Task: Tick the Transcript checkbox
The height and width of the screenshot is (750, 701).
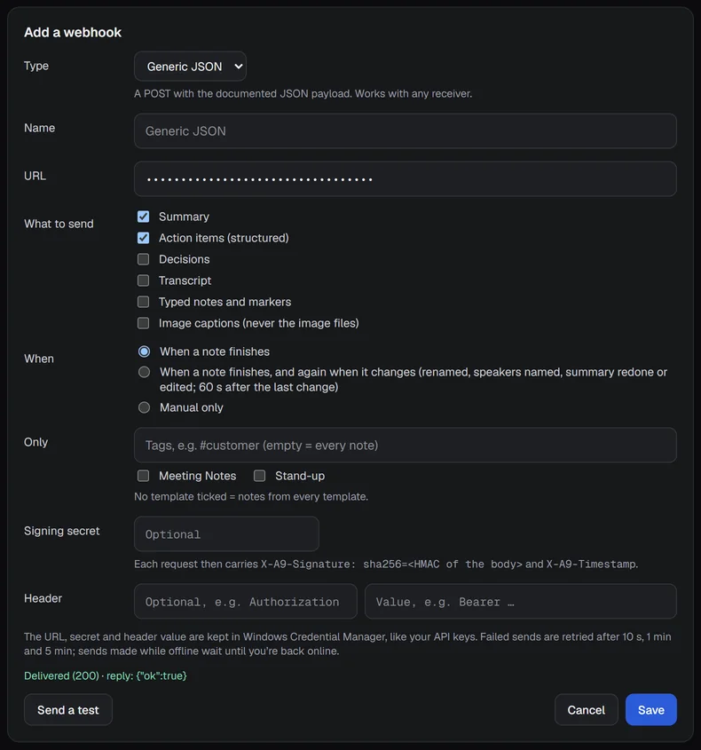Action: (143, 280)
